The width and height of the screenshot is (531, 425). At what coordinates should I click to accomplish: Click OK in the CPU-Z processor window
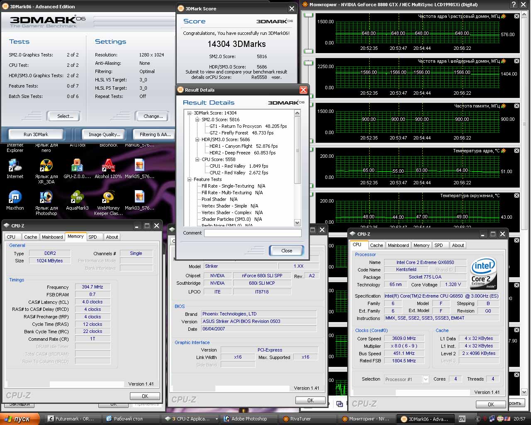[491, 404]
